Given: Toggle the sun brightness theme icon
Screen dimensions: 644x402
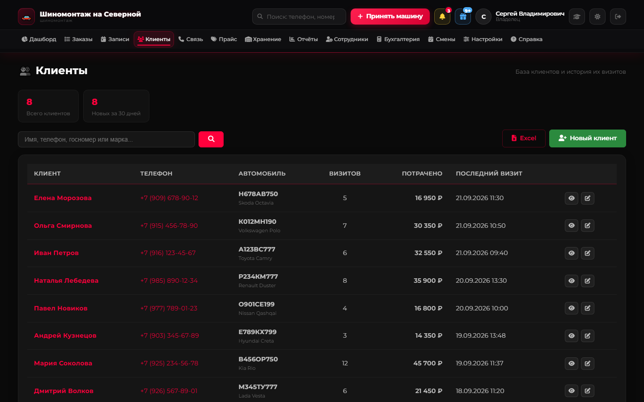Looking at the screenshot, I should pos(597,17).
